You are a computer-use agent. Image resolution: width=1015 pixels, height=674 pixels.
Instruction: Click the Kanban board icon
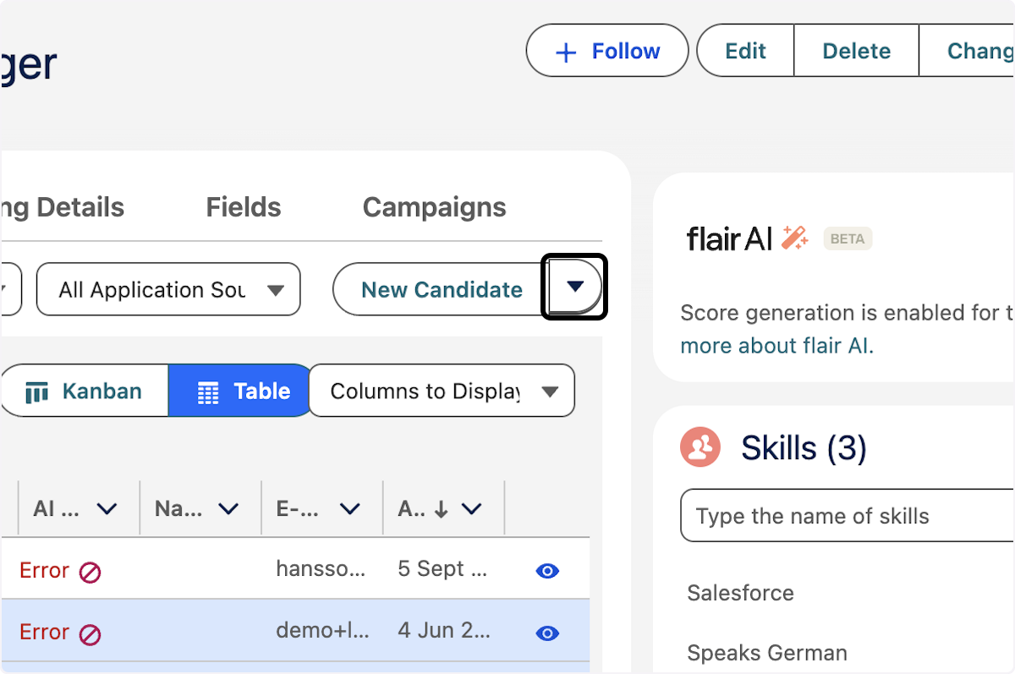pyautogui.click(x=36, y=392)
